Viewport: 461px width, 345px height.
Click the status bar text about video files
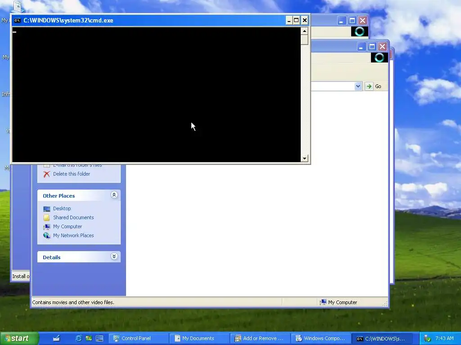point(73,302)
